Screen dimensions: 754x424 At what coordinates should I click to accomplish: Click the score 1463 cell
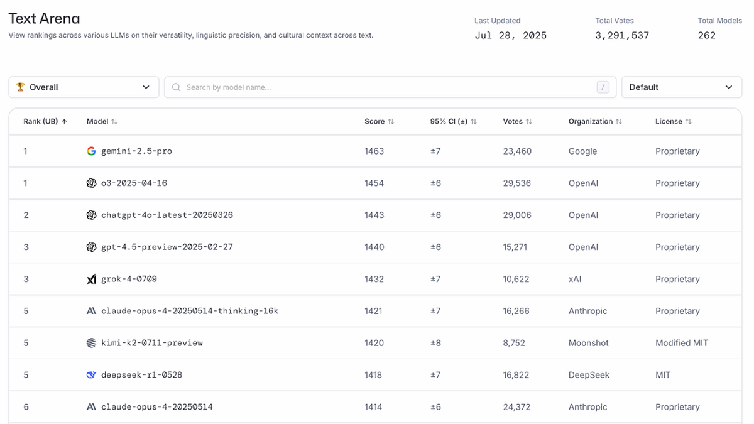click(x=374, y=151)
